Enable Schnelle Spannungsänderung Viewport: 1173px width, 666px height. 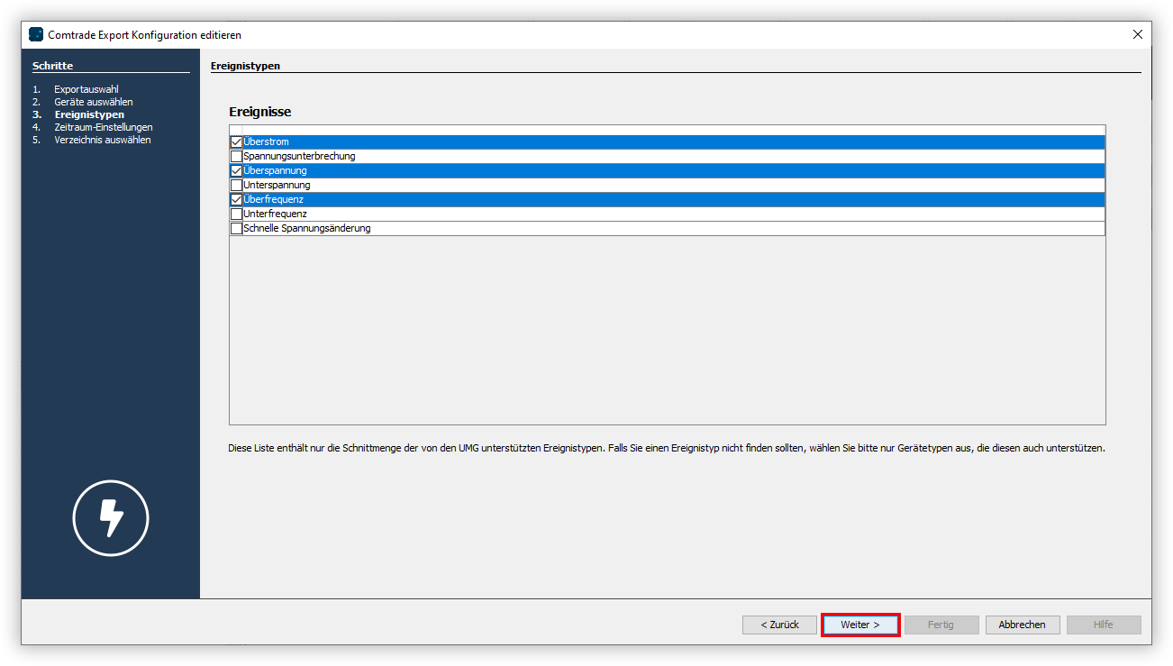coord(236,227)
